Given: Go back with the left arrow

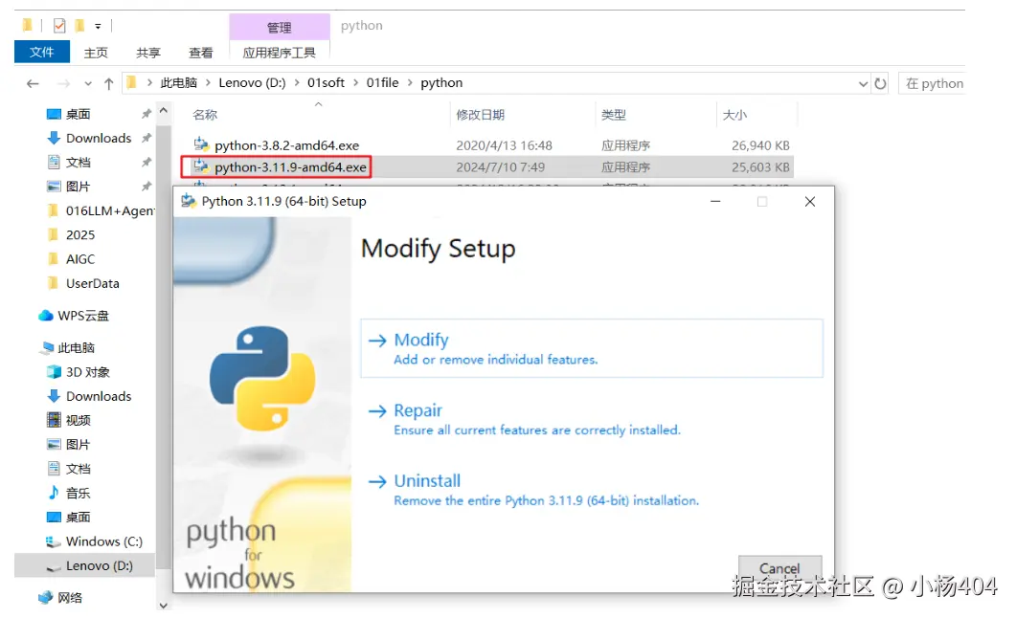Looking at the screenshot, I should 33,83.
